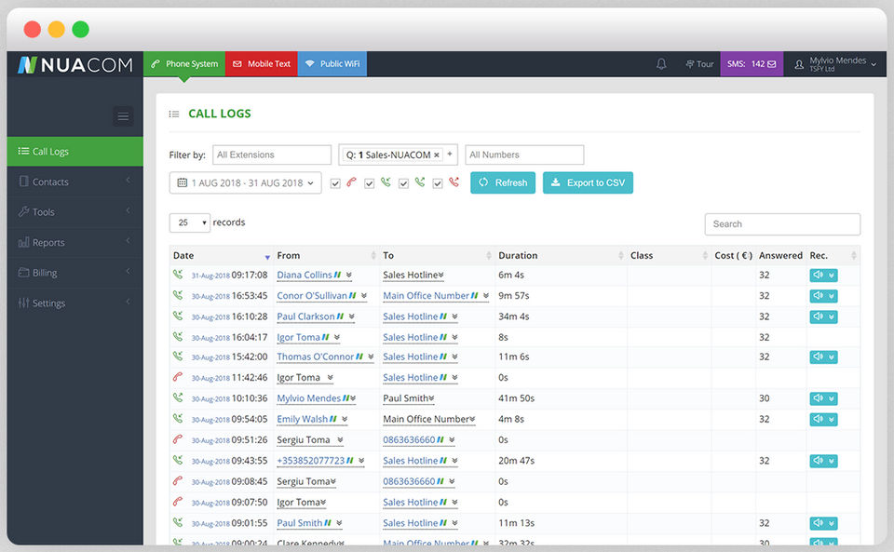
Task: Expand the Tools sidebar section
Action: coord(74,212)
